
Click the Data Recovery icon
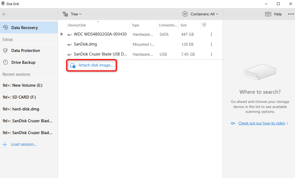tap(5, 28)
